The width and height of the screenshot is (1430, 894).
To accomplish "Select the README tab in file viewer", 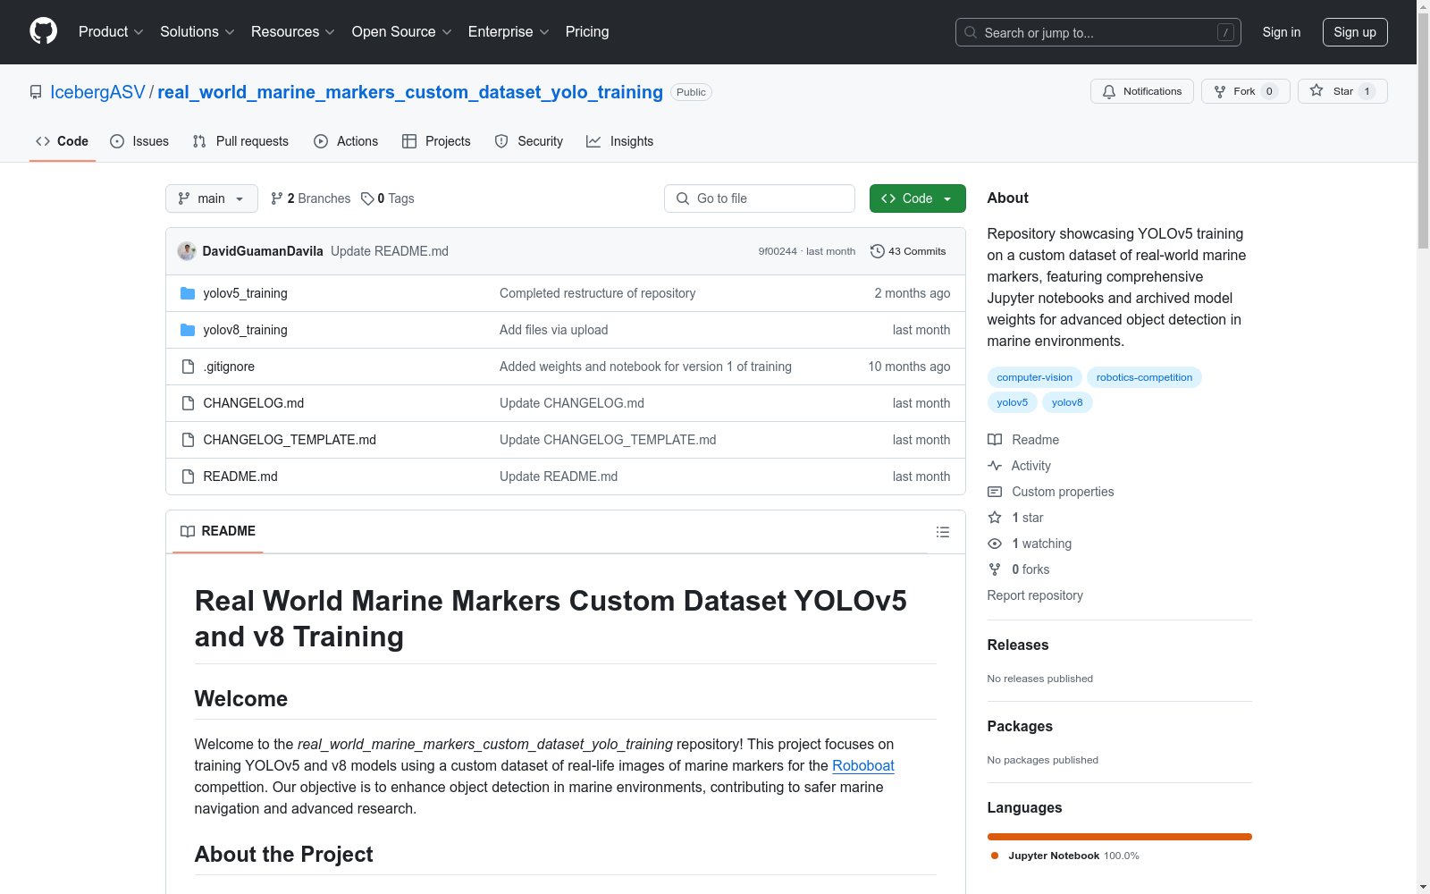I will tap(218, 531).
